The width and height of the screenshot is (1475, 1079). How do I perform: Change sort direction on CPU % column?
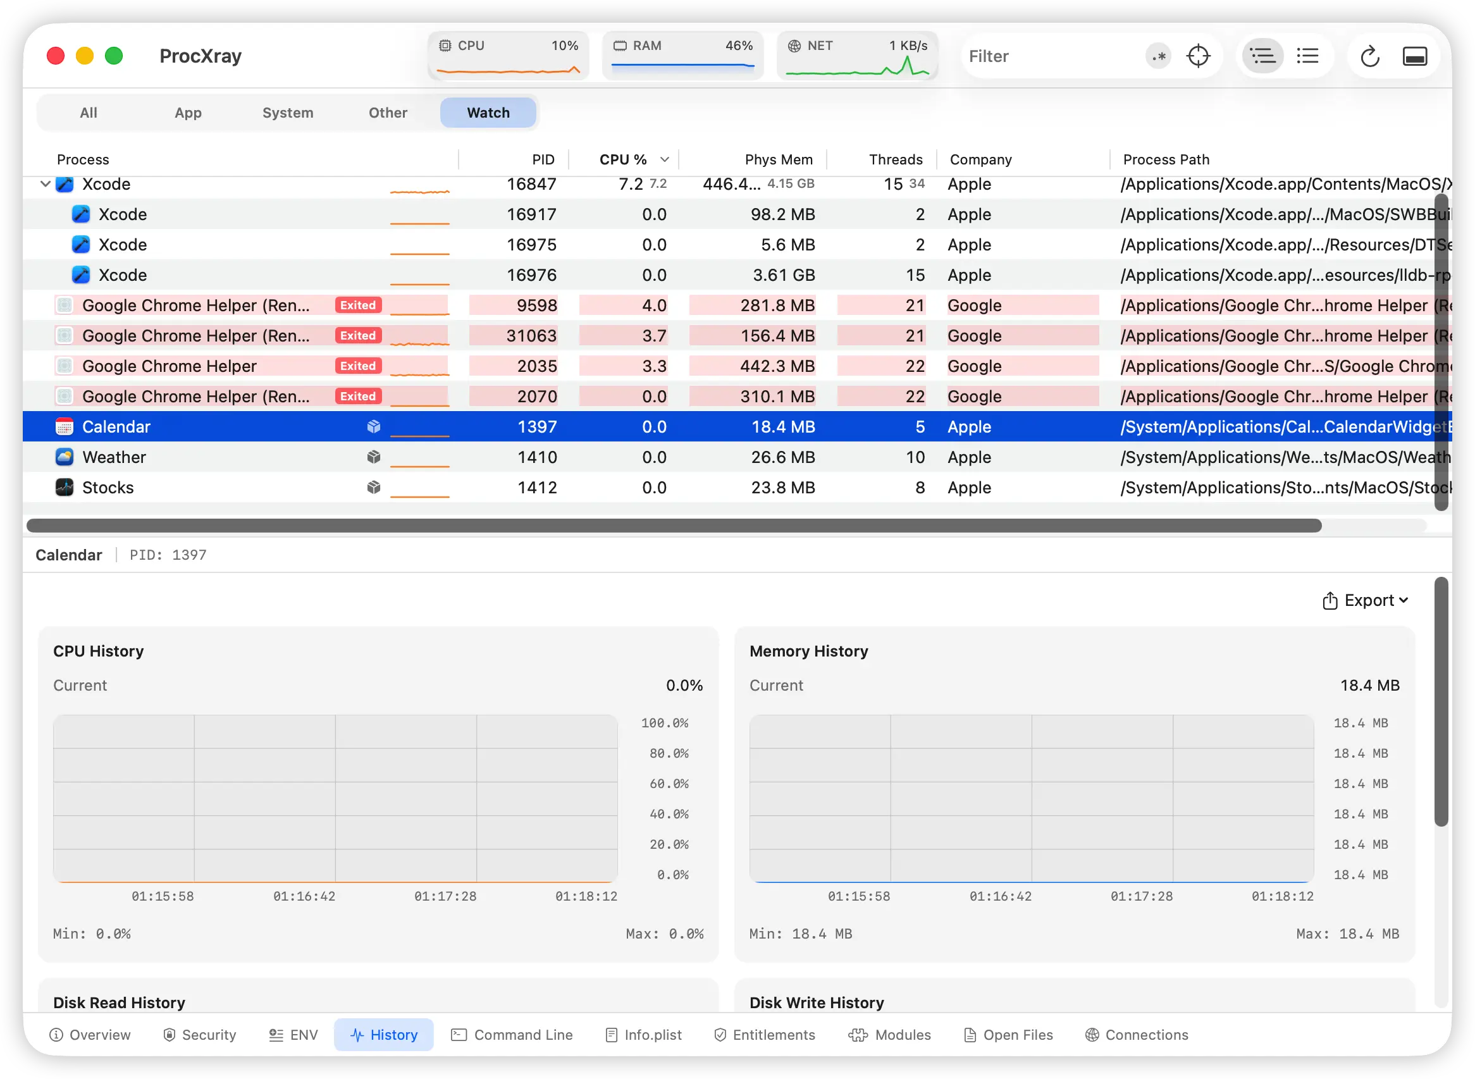pos(664,159)
